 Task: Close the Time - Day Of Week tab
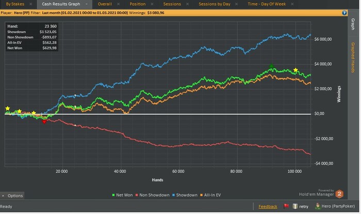[x=292, y=4]
